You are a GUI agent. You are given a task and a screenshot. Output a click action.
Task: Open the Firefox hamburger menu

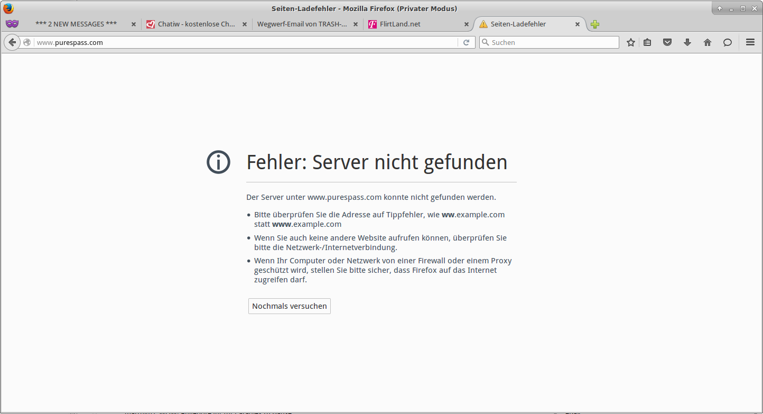click(750, 42)
